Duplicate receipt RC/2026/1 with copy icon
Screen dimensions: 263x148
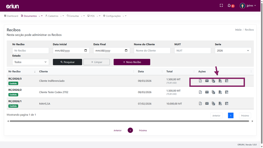(213, 104)
